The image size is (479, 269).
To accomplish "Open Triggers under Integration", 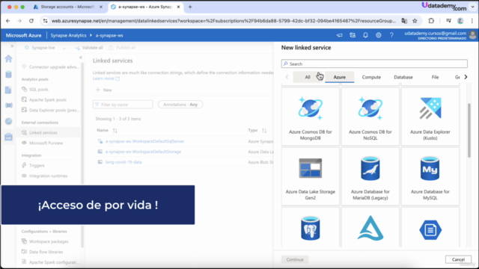I will pyautogui.click(x=37, y=166).
